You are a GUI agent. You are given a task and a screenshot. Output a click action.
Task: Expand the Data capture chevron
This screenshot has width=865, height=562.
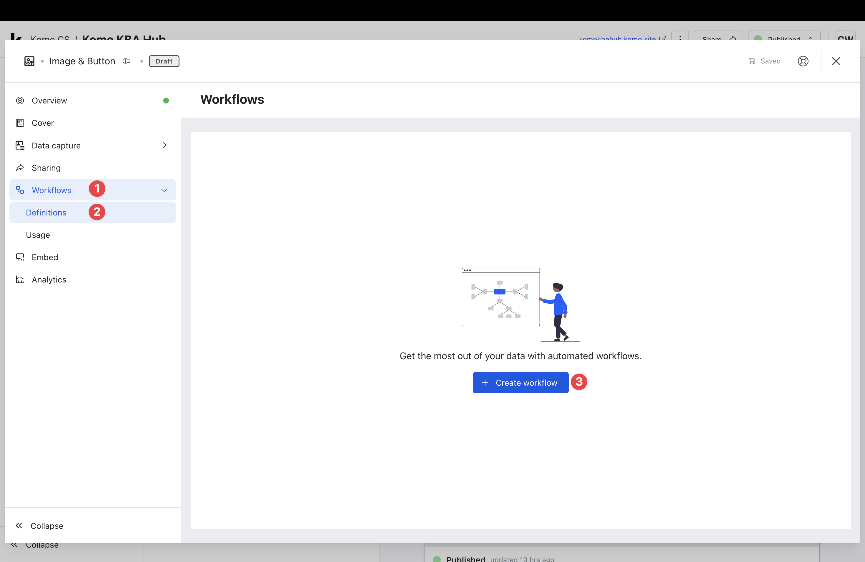point(165,145)
